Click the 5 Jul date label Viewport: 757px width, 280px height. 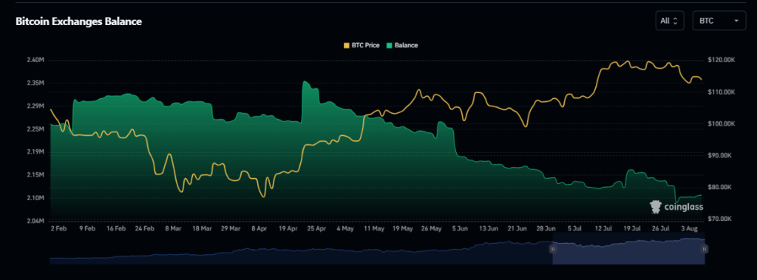tap(574, 228)
